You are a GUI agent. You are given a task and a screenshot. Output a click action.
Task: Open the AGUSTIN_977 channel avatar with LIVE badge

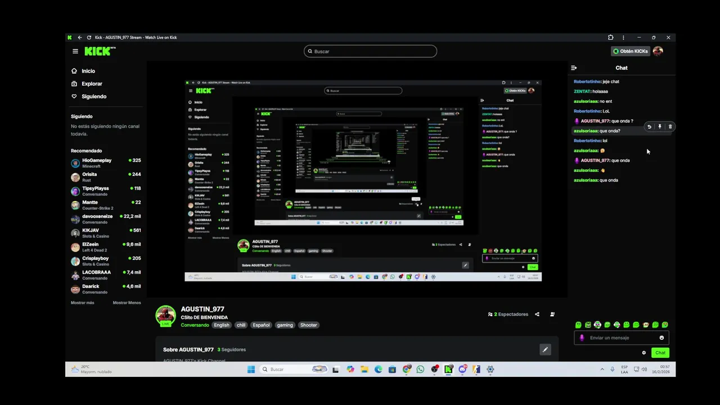(x=165, y=316)
